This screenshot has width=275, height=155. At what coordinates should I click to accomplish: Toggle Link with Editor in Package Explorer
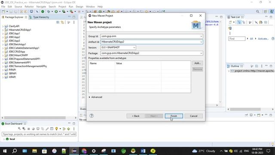pos(62,22)
